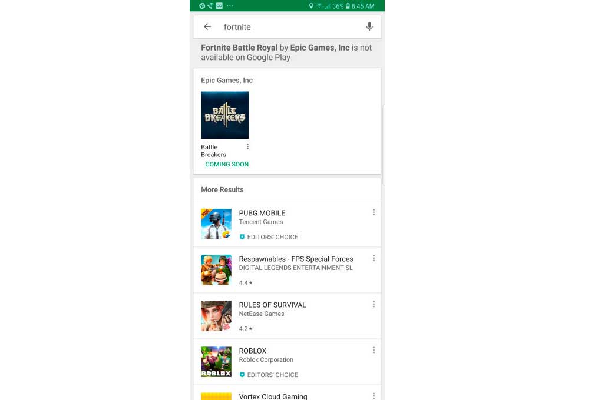
Task: Open PUBG MOBILE app icon
Action: point(216,224)
